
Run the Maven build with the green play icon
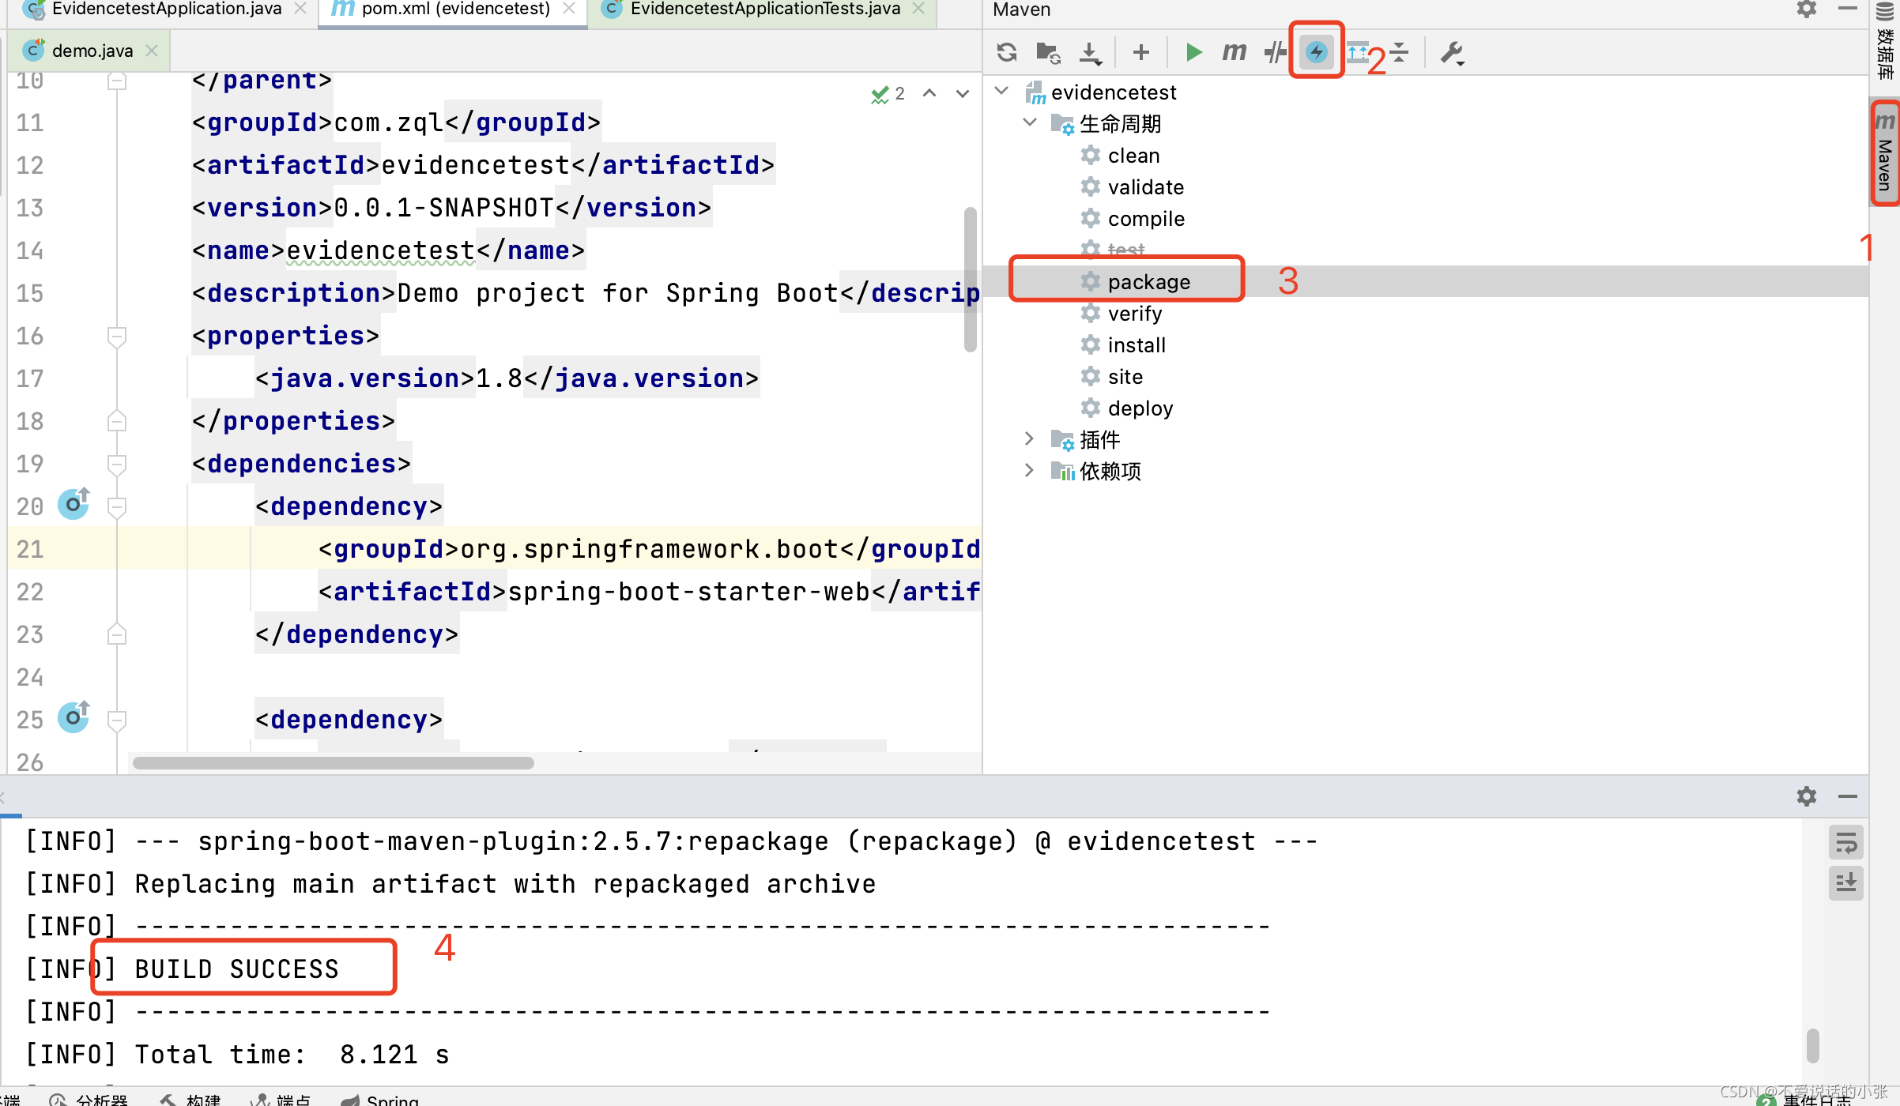(1193, 52)
